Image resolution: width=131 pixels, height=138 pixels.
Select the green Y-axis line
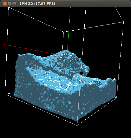(x=69, y=29)
